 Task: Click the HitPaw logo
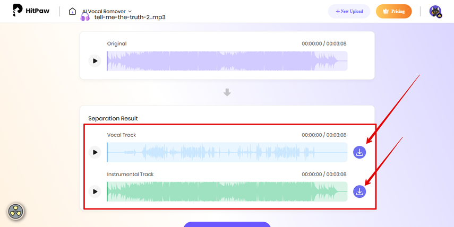32,11
